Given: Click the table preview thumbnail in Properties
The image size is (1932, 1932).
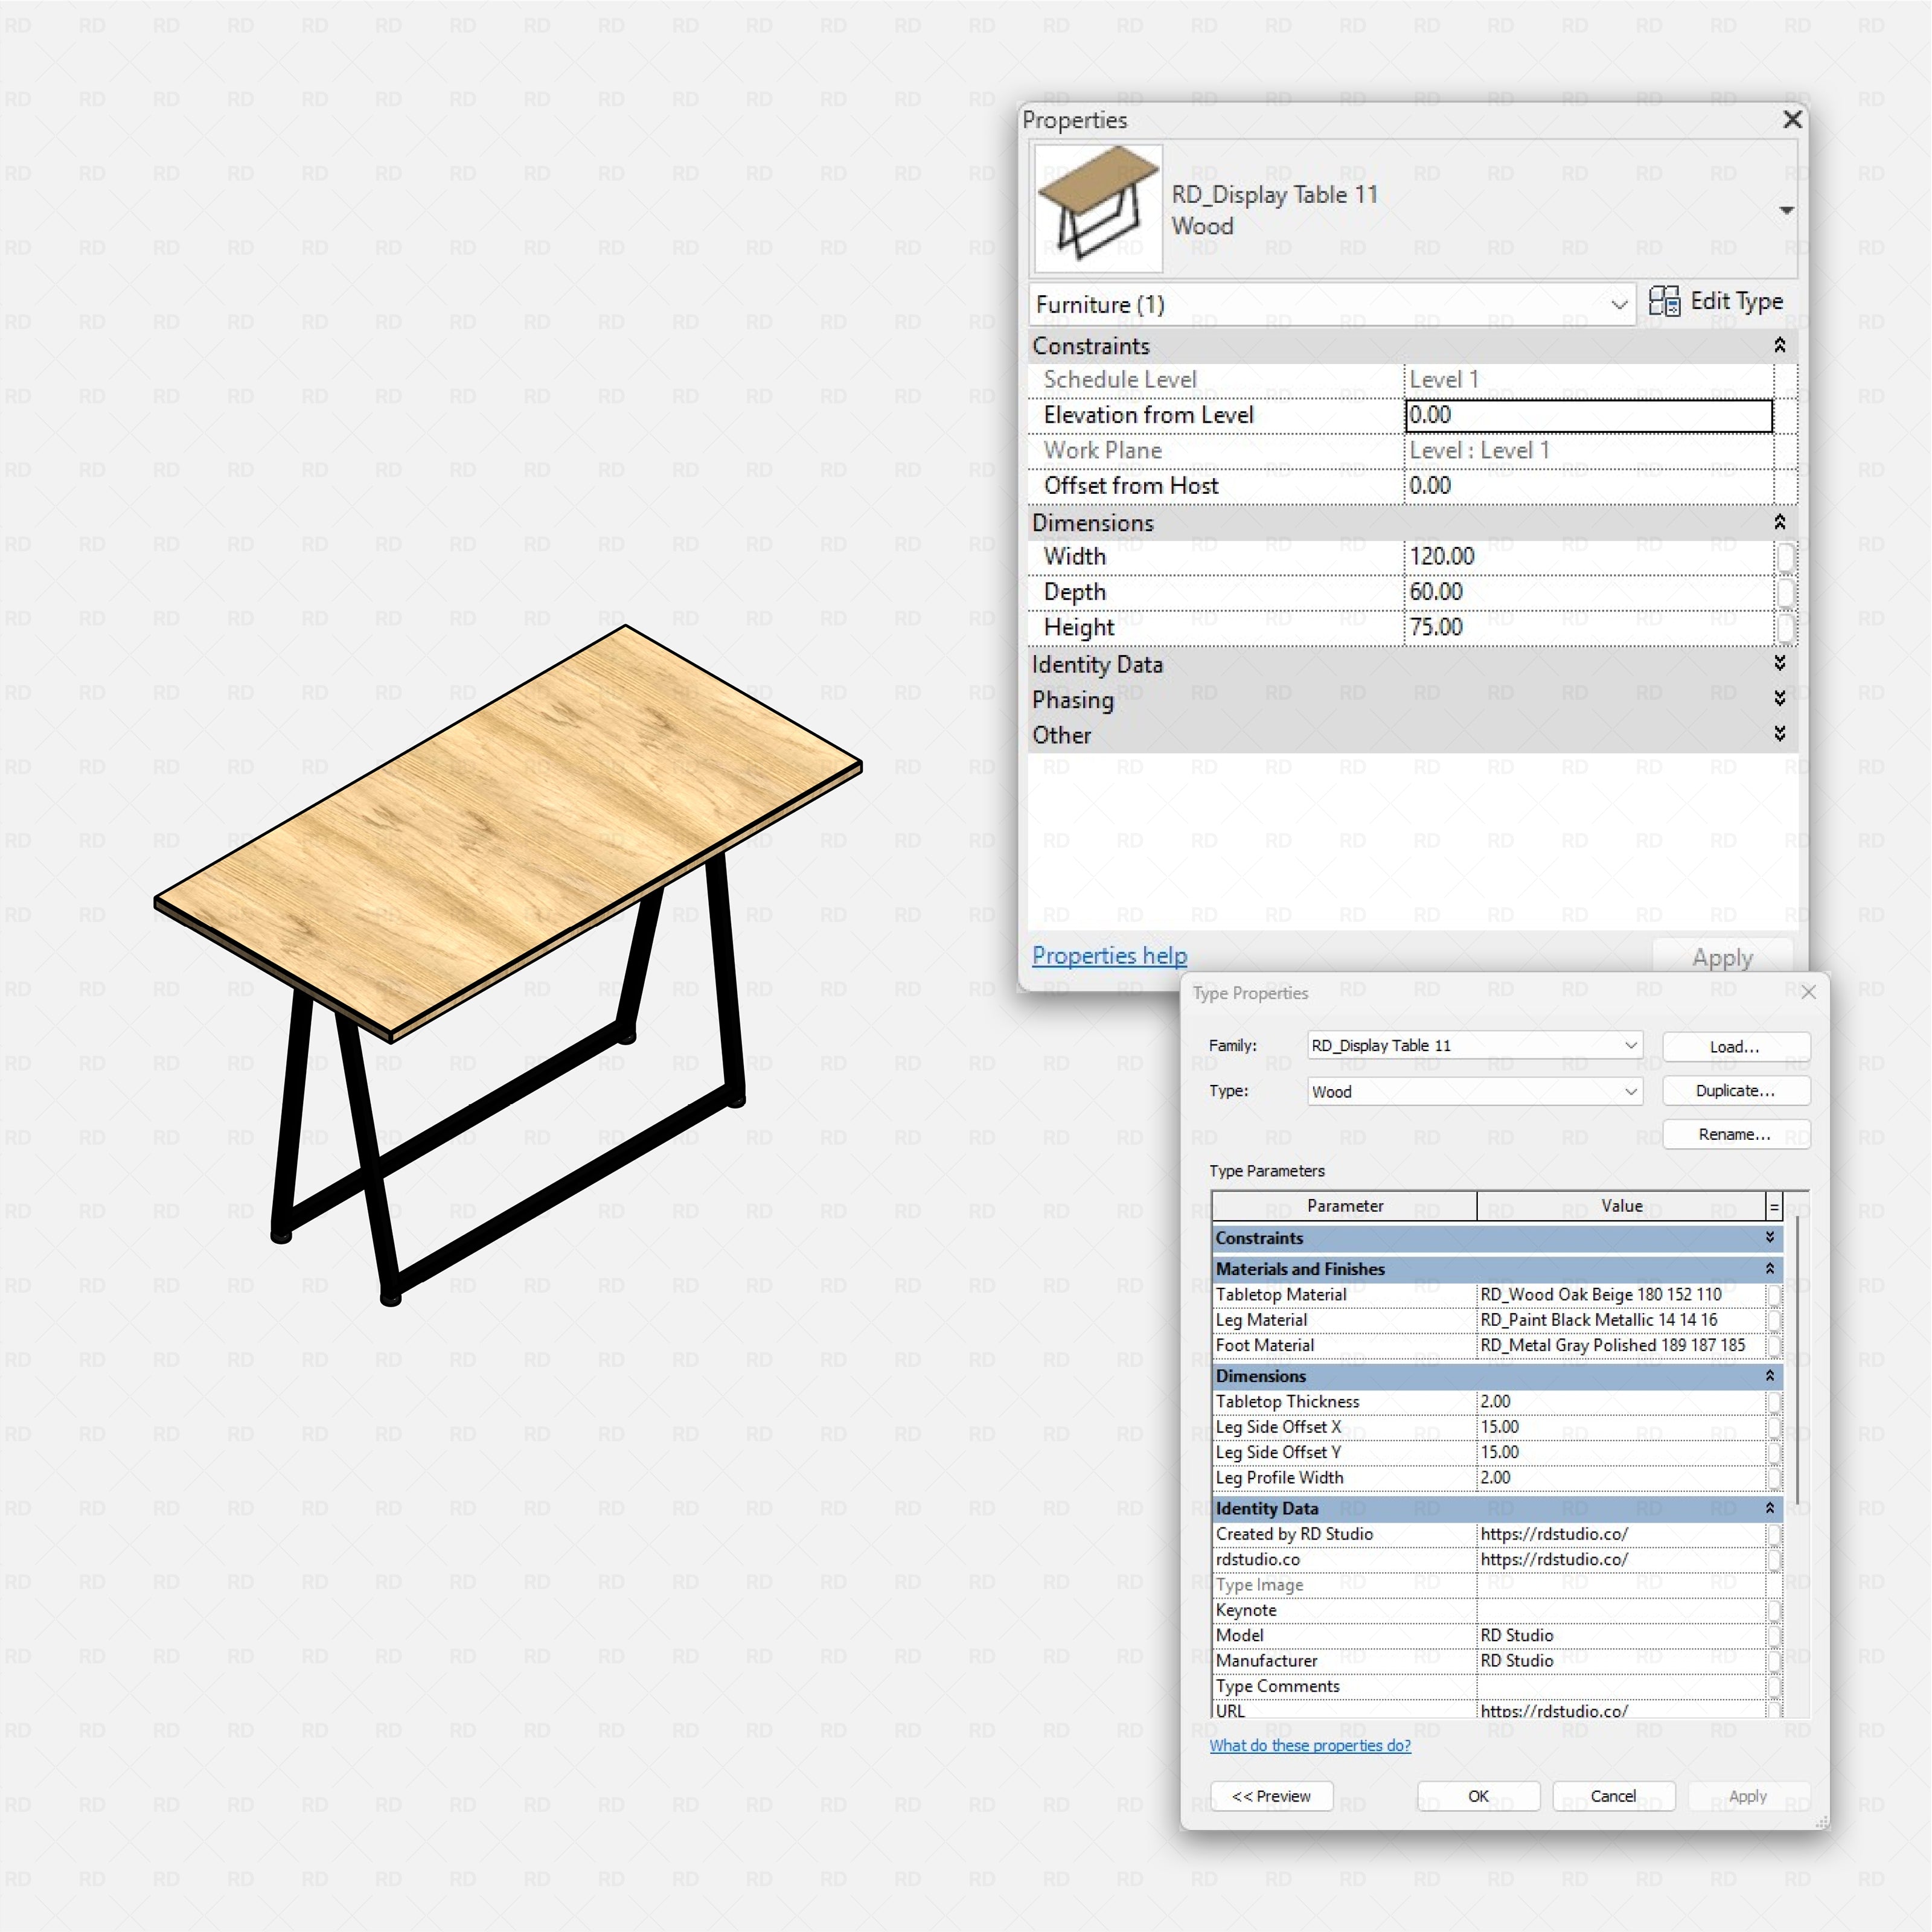Looking at the screenshot, I should 1098,208.
